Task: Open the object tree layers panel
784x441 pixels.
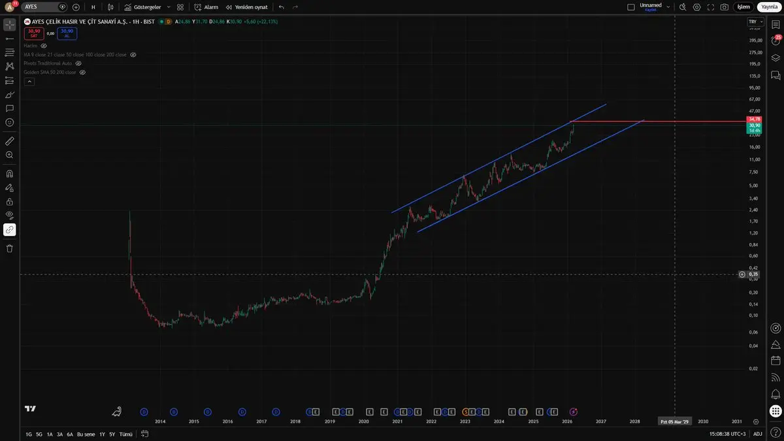Action: click(x=776, y=57)
